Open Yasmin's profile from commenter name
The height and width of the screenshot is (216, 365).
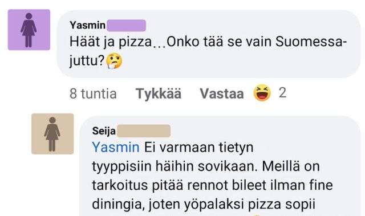(87, 25)
